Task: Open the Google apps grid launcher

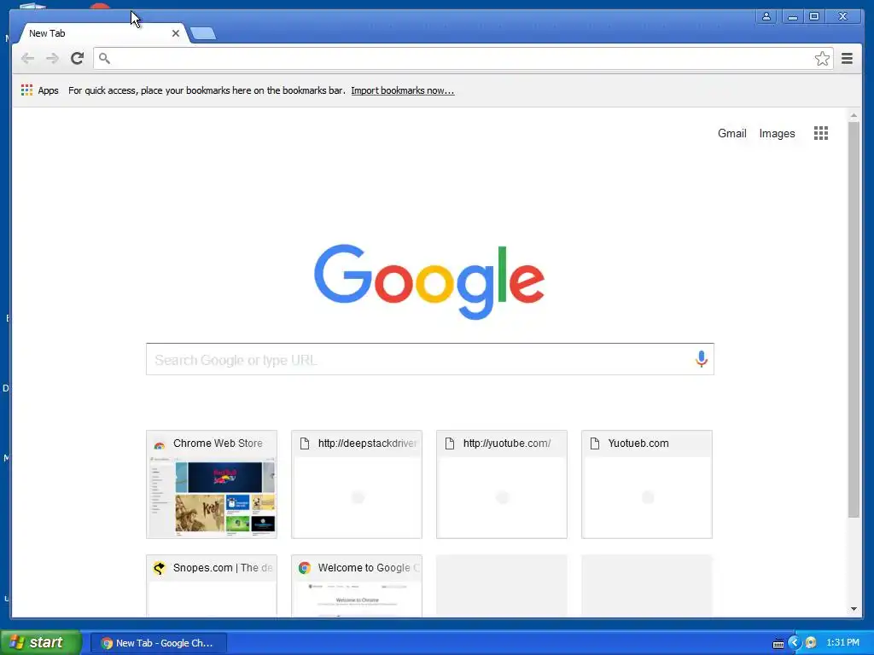Action: pos(820,133)
